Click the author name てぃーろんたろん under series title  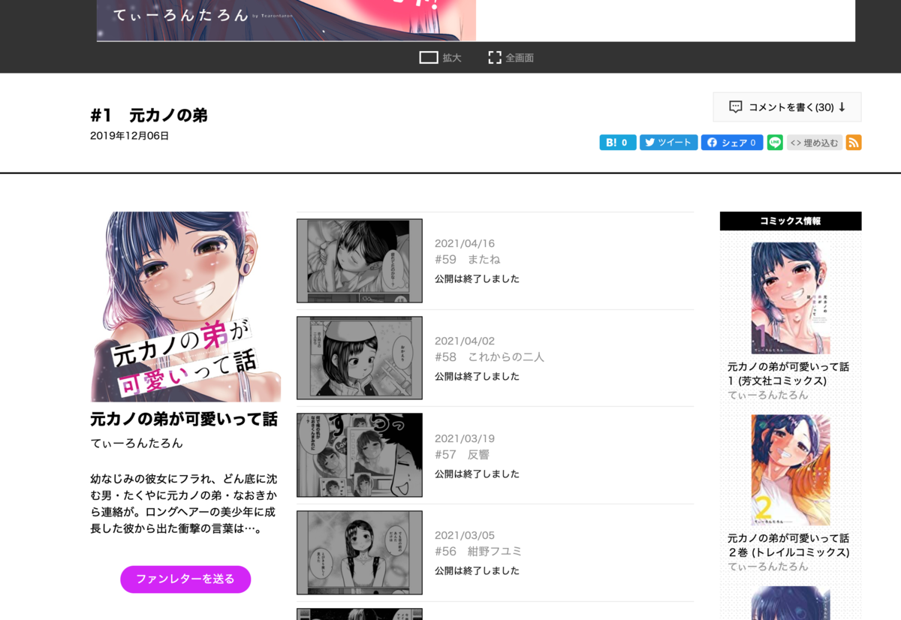click(x=137, y=443)
